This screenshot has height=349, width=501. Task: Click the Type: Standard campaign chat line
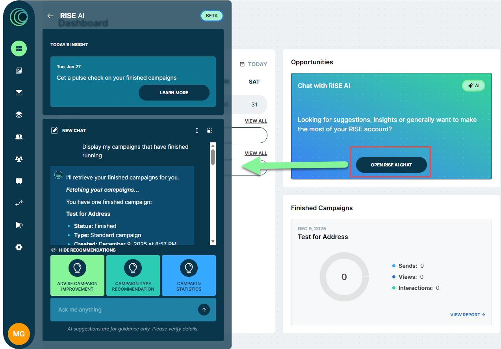click(x=108, y=235)
